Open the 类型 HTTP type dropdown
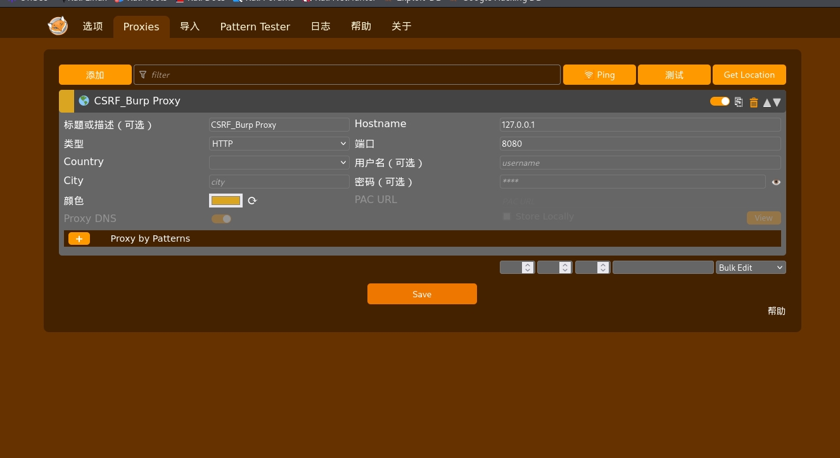This screenshot has width=840, height=458. click(279, 144)
